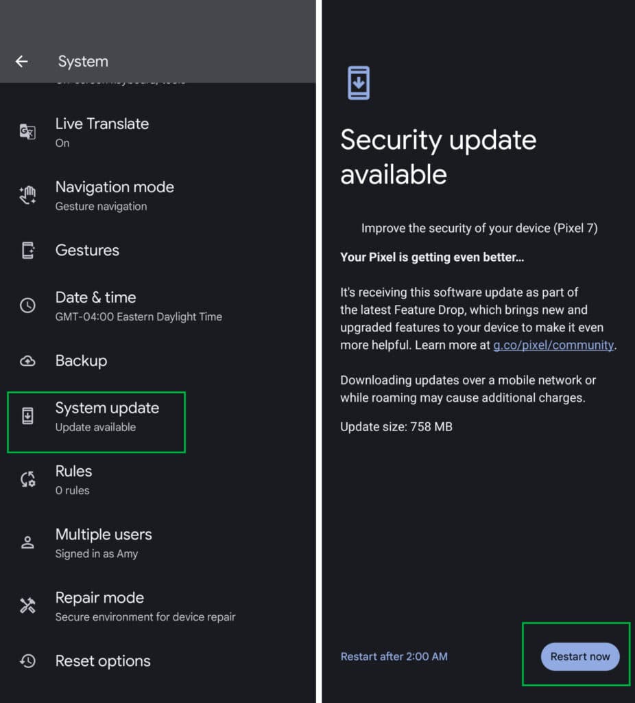Viewport: 635px width, 703px height.
Task: Tap the System update download icon
Action: coord(27,416)
